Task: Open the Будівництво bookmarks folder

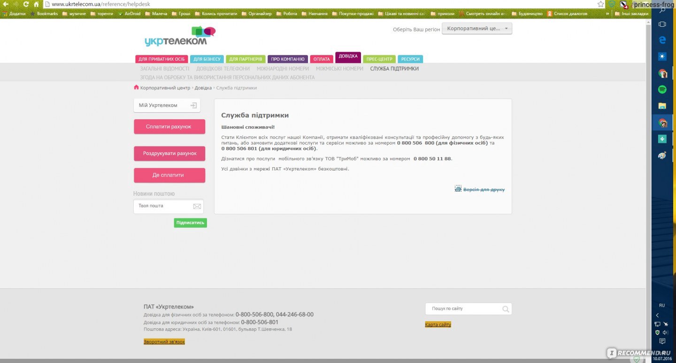Action: (527, 14)
